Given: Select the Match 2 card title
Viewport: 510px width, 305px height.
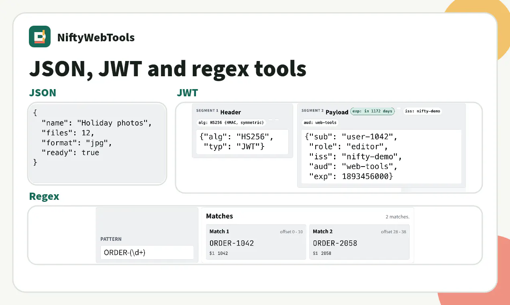Looking at the screenshot, I should [x=323, y=232].
